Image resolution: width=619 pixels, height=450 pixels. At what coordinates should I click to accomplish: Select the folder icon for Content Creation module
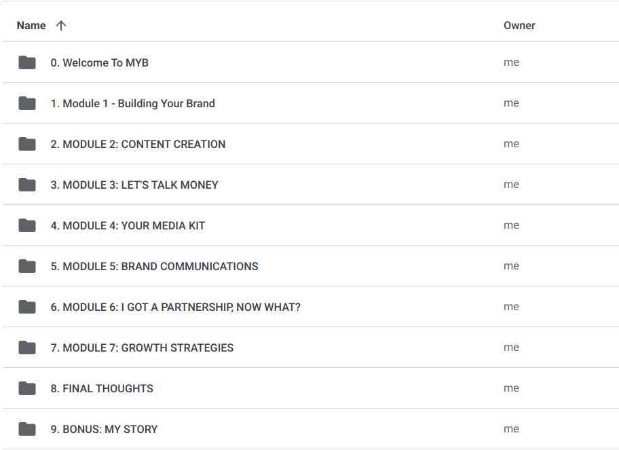[27, 145]
